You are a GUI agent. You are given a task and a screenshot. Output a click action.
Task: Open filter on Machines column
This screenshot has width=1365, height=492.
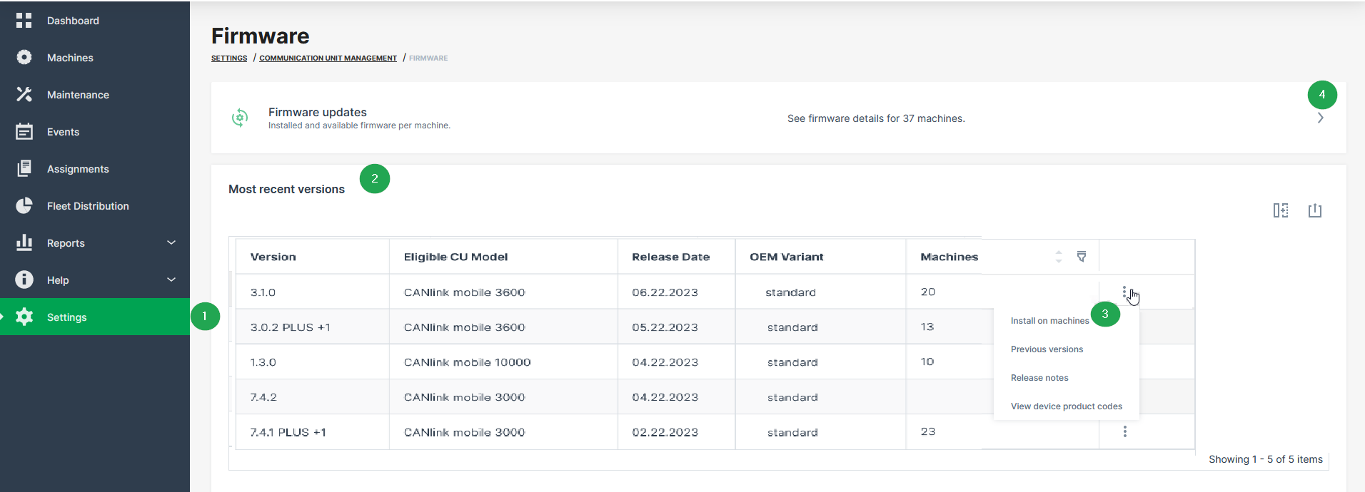(1082, 257)
